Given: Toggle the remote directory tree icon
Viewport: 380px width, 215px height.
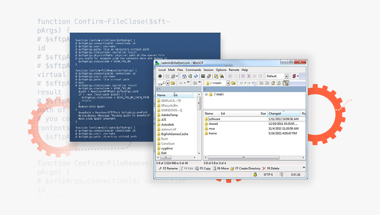Looking at the screenshot, I should 286,83.
